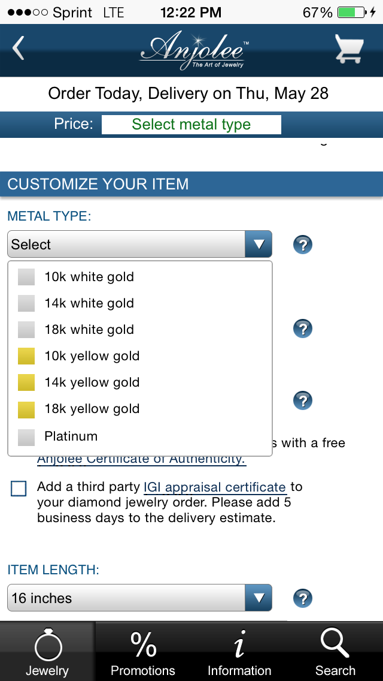The width and height of the screenshot is (383, 681).
Task: Tap the back arrow in header
Action: pos(18,48)
